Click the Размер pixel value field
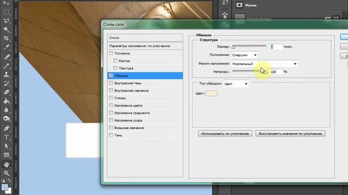Image resolution: width=348 pixels, height=195 pixels. [x=276, y=47]
